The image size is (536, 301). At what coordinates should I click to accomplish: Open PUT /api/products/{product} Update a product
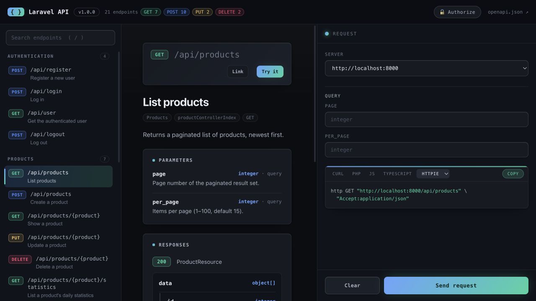[x=58, y=241]
